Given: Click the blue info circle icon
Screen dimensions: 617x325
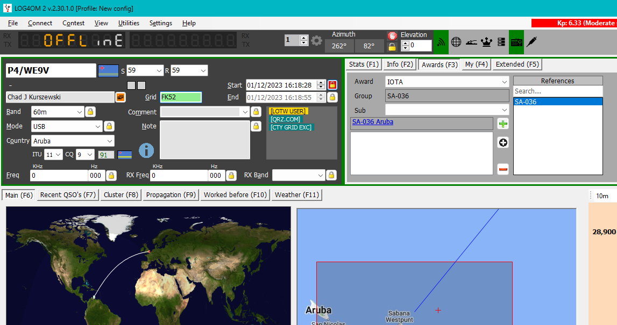Looking at the screenshot, I should [146, 150].
